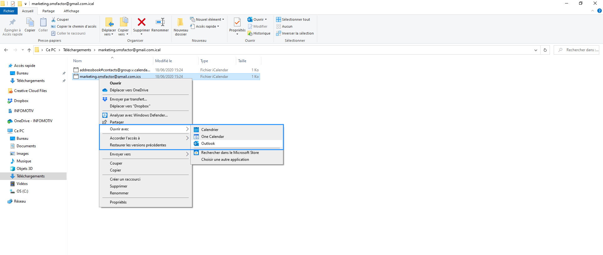This screenshot has height=255, width=603.
Task: Open address bar history dropdown
Action: [536, 50]
